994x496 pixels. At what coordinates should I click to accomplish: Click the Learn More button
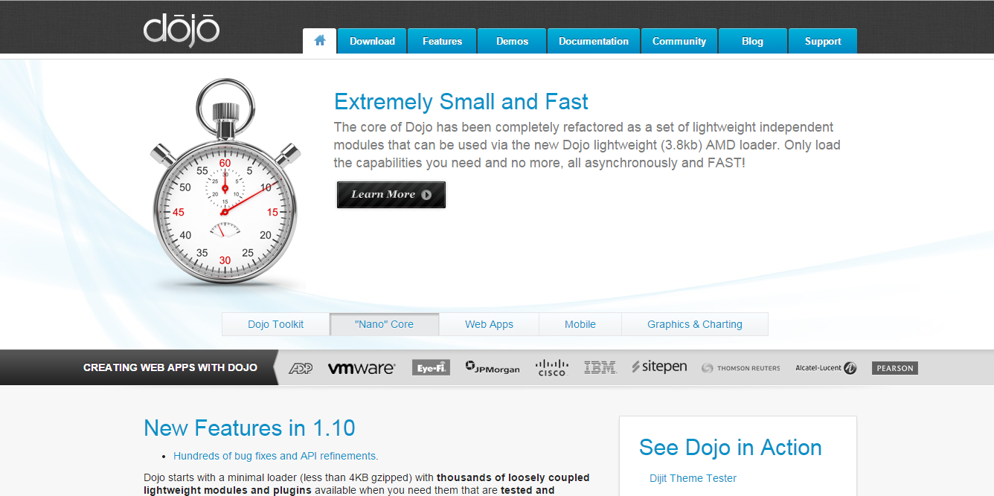(x=391, y=195)
